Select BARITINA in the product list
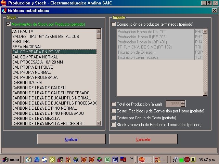The height and width of the screenshot is (164, 219). 54,42
